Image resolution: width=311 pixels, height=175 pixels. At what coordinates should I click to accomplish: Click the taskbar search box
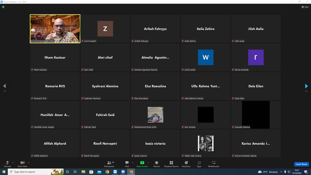(x=35, y=172)
